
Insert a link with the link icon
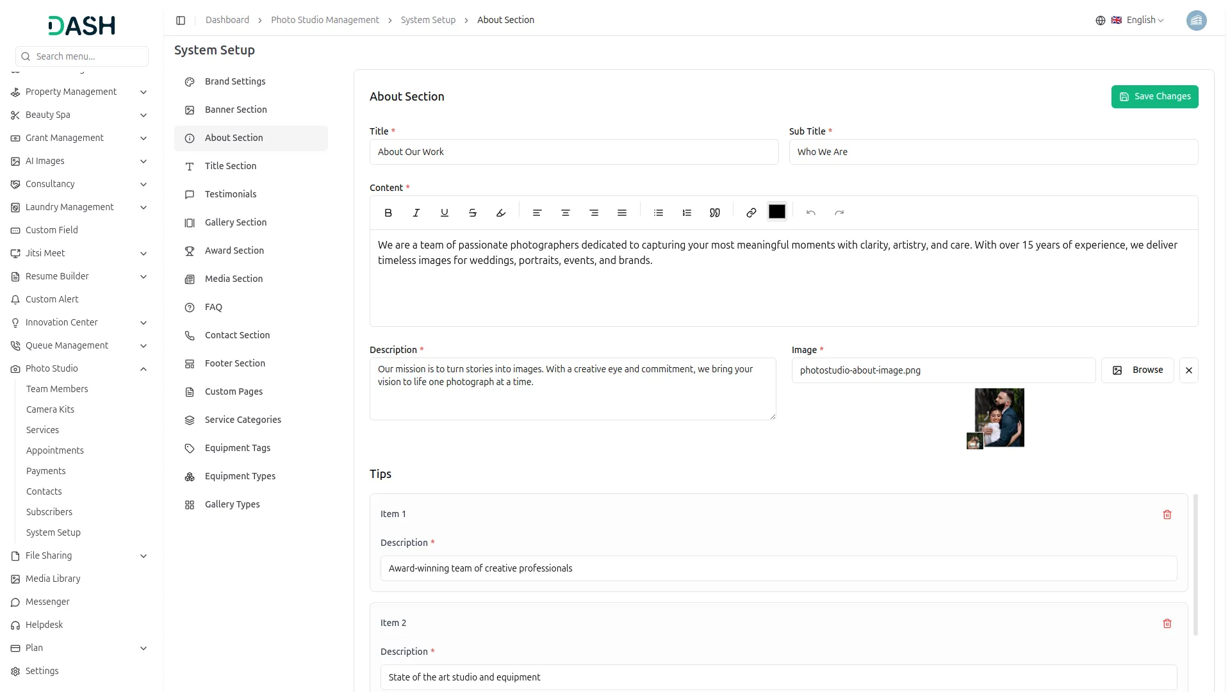[751, 213]
